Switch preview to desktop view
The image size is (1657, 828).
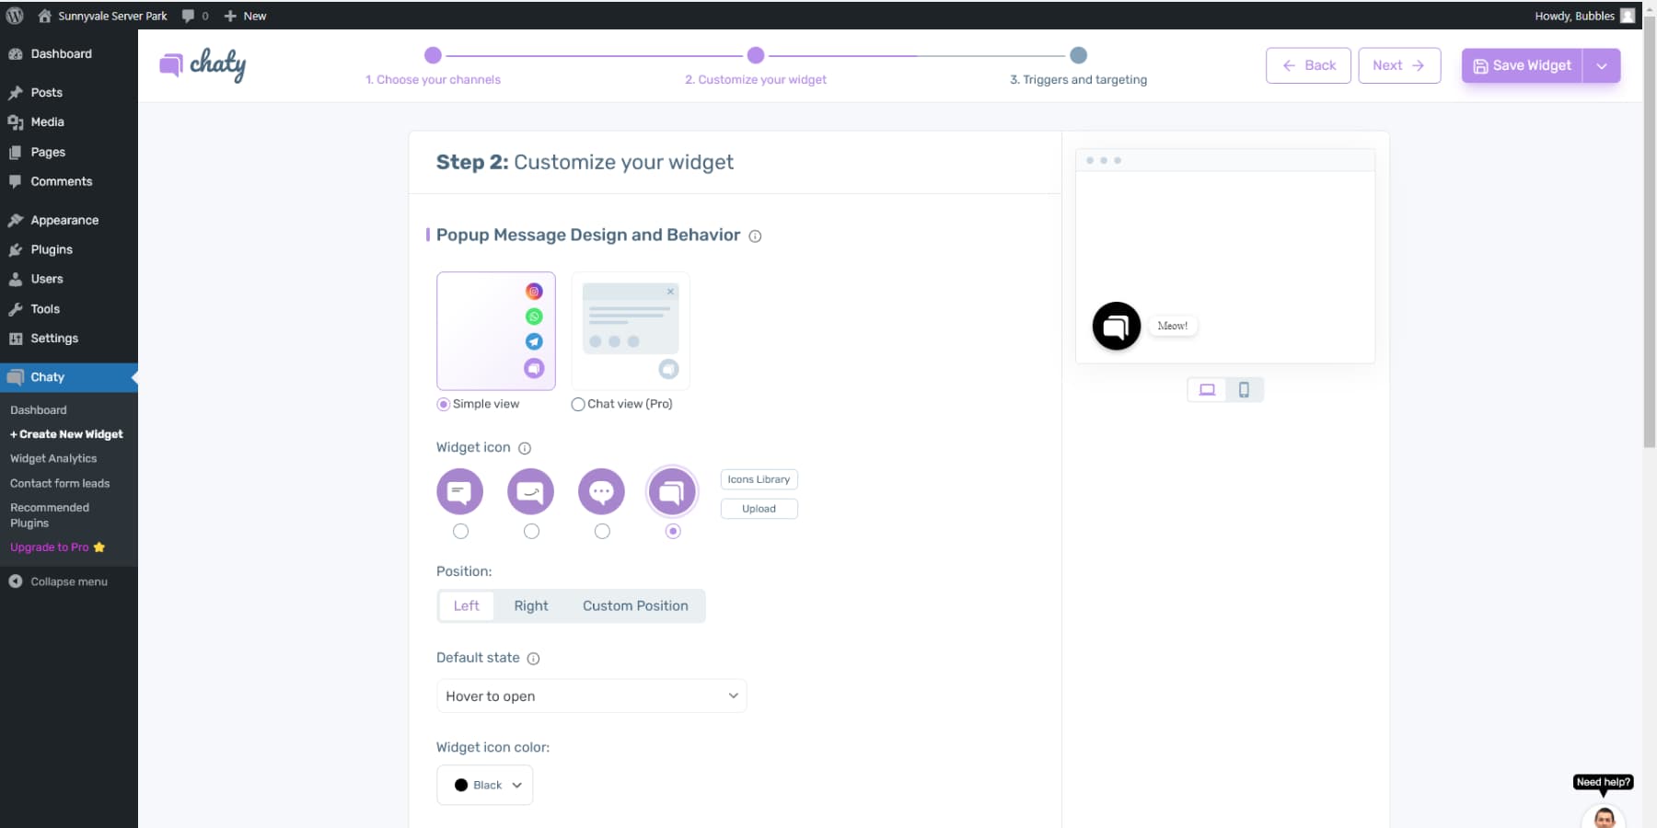pyautogui.click(x=1207, y=389)
